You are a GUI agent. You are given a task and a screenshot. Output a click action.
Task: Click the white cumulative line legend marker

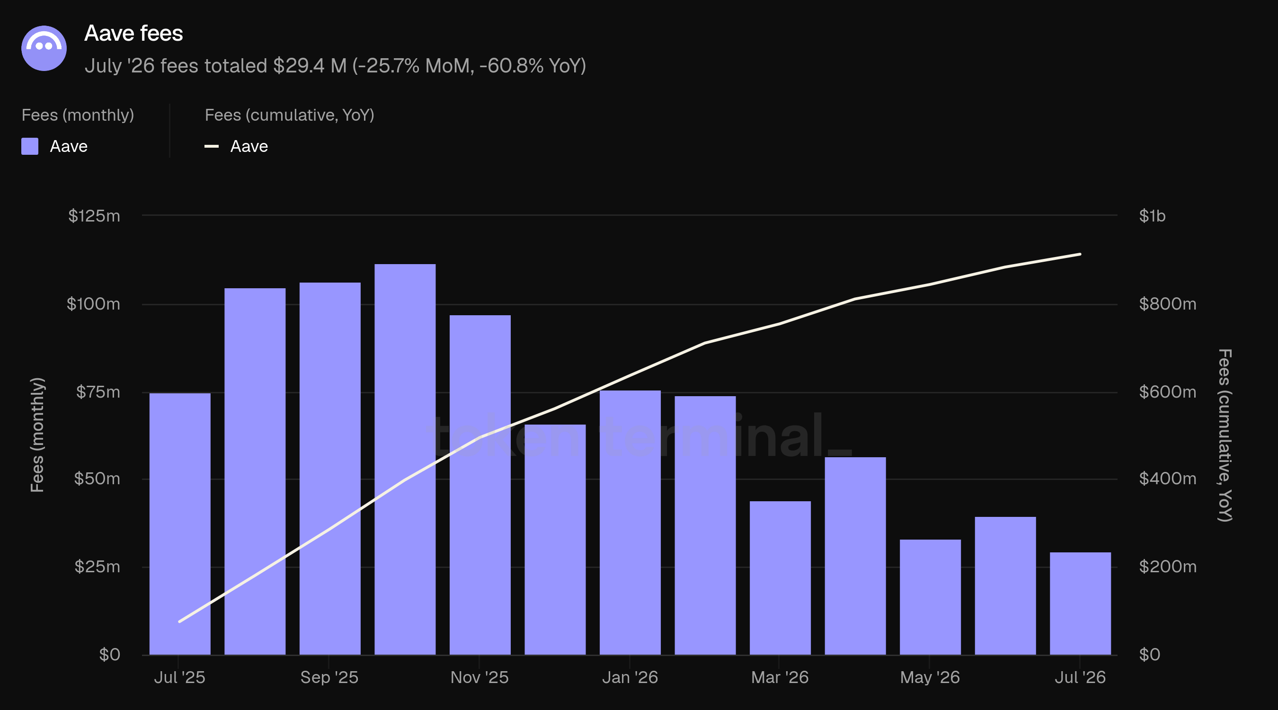pyautogui.click(x=212, y=146)
